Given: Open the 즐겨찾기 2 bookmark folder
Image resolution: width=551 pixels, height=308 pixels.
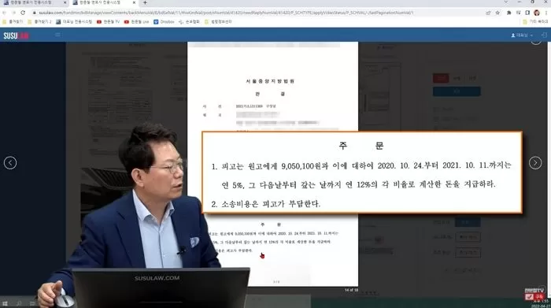Looking at the screenshot, I should tap(39, 22).
